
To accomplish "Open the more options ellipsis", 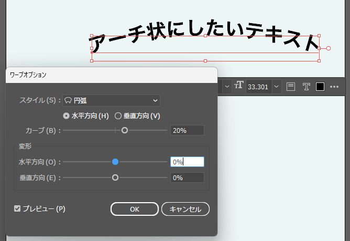I will pyautogui.click(x=334, y=87).
